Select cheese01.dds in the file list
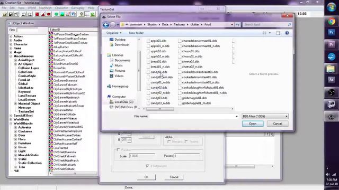 coord(189,51)
